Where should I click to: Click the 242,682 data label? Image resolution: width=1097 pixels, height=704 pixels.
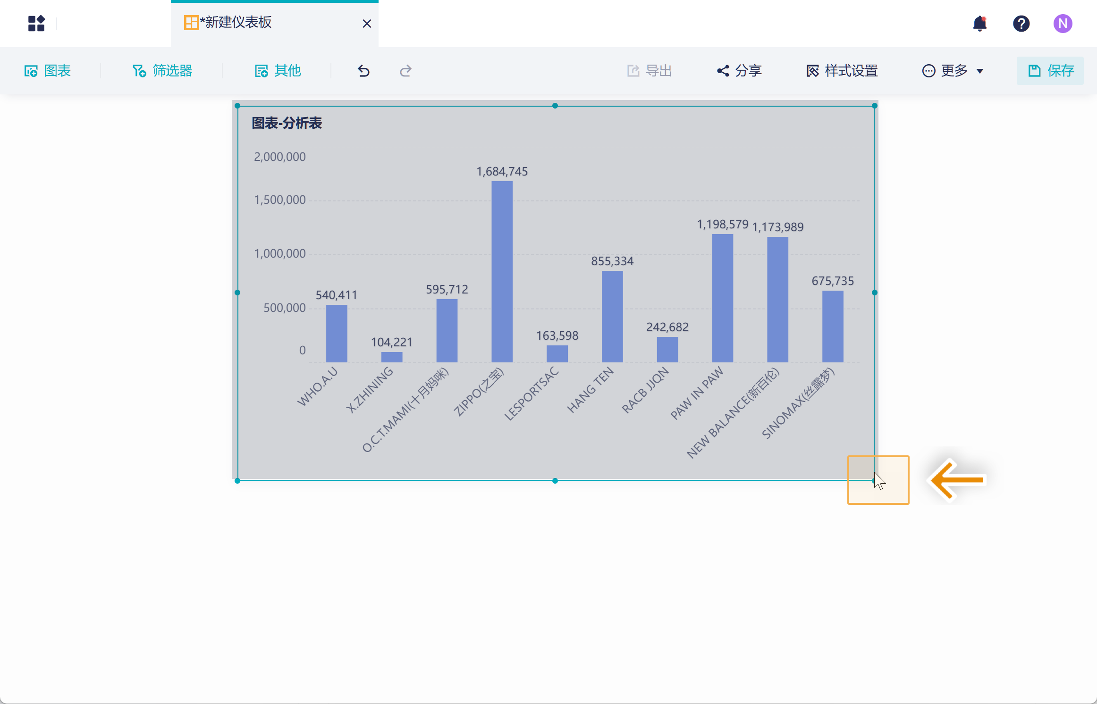[x=667, y=327]
